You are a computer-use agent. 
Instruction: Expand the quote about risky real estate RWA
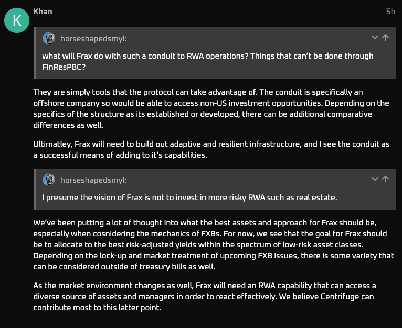click(375, 179)
